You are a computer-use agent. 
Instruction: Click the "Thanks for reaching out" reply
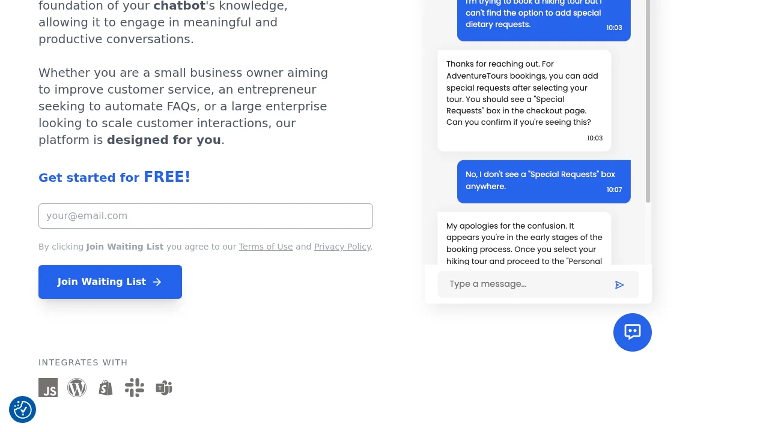[524, 100]
